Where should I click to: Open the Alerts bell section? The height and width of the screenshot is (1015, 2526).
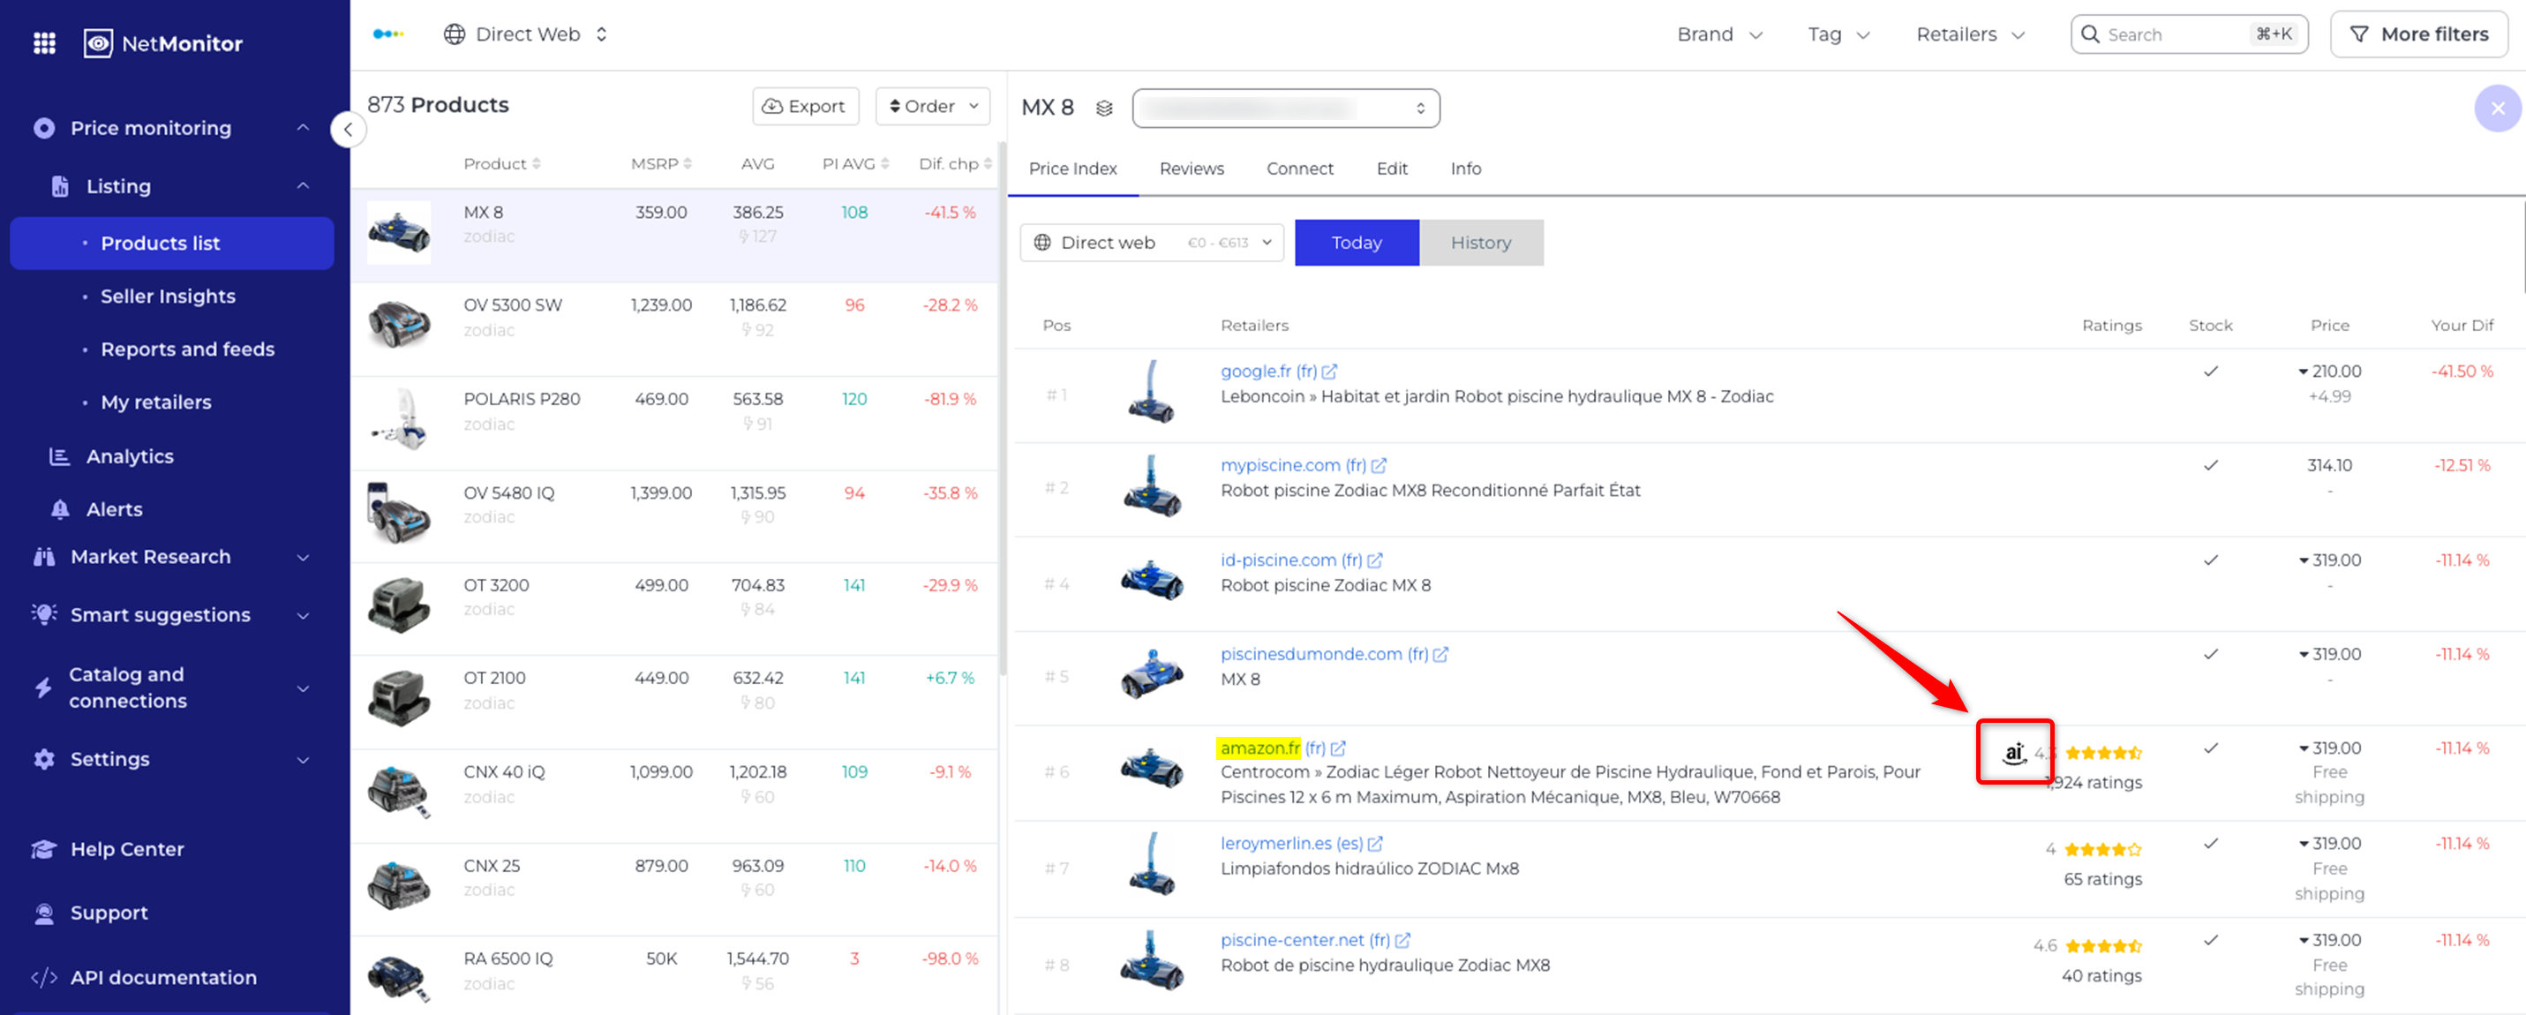114,509
